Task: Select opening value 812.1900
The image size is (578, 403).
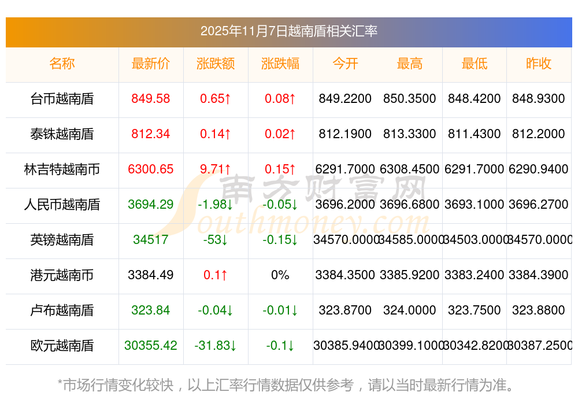Action: [345, 134]
